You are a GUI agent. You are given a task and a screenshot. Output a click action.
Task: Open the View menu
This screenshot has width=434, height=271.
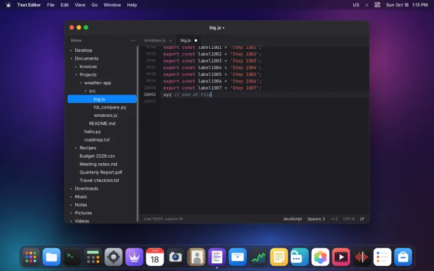[x=80, y=5]
